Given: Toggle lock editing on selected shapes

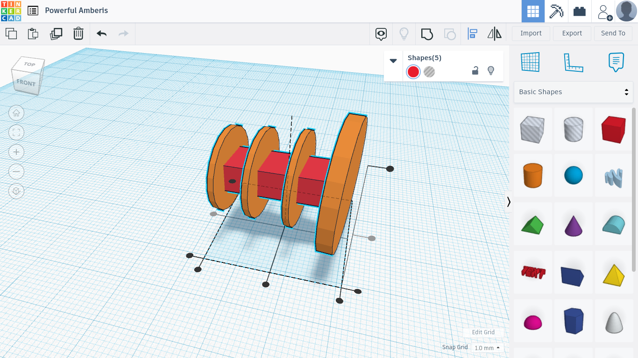Looking at the screenshot, I should (x=475, y=71).
